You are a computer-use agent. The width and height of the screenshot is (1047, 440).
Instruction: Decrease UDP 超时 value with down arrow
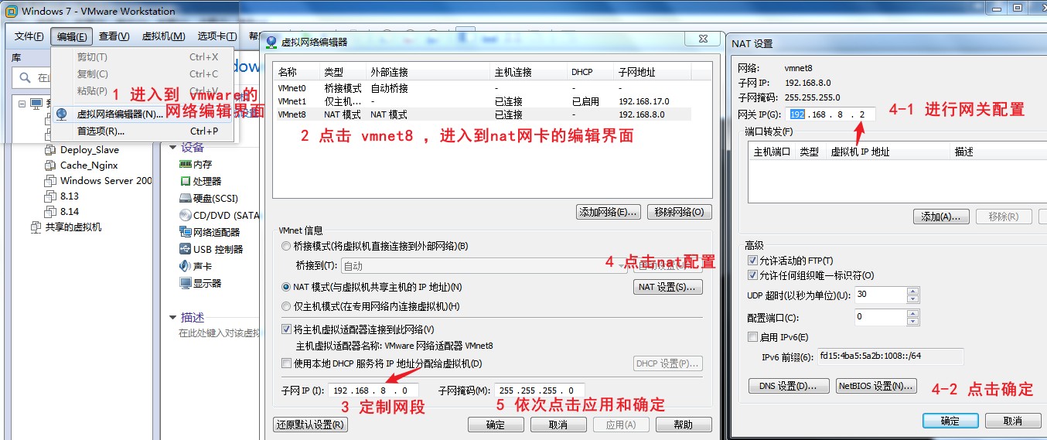[912, 298]
